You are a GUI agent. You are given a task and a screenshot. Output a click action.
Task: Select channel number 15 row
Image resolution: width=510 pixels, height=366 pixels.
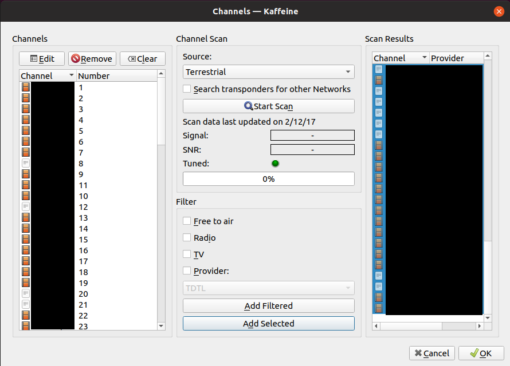88,239
